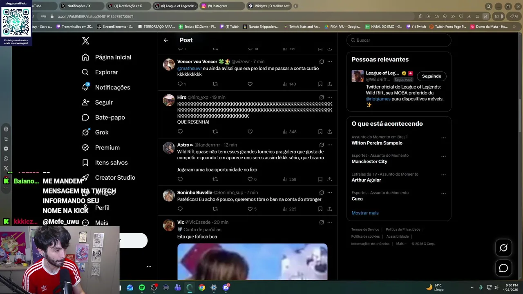The image size is (523, 294).
Task: Bookmark Soninho Buvelle's post
Action: [x=320, y=209]
